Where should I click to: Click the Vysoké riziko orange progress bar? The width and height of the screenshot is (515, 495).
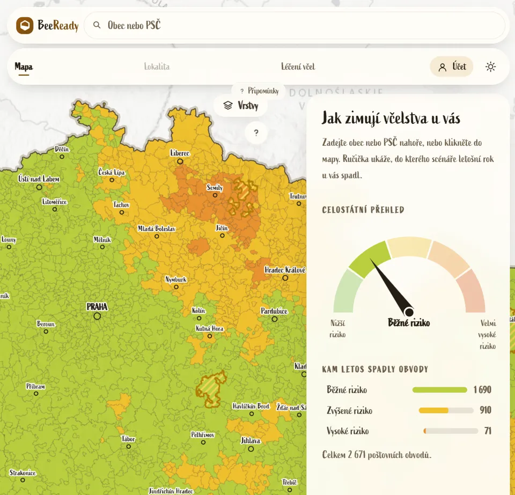[451, 431]
